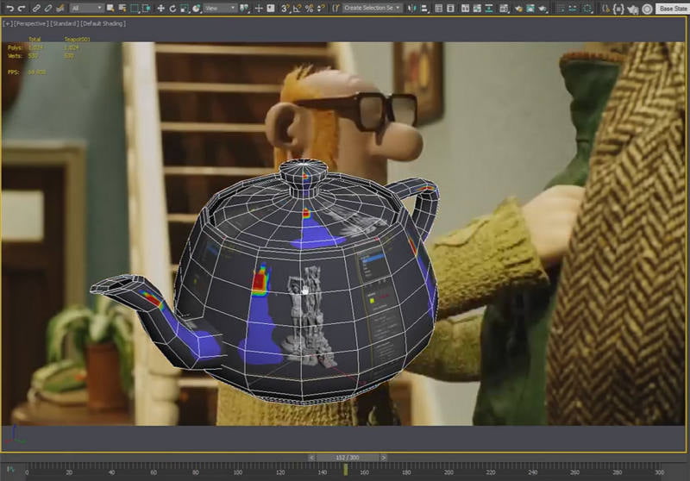The height and width of the screenshot is (481, 690).
Task: Click frame 200 on the timeline trackbar
Action: [448, 472]
